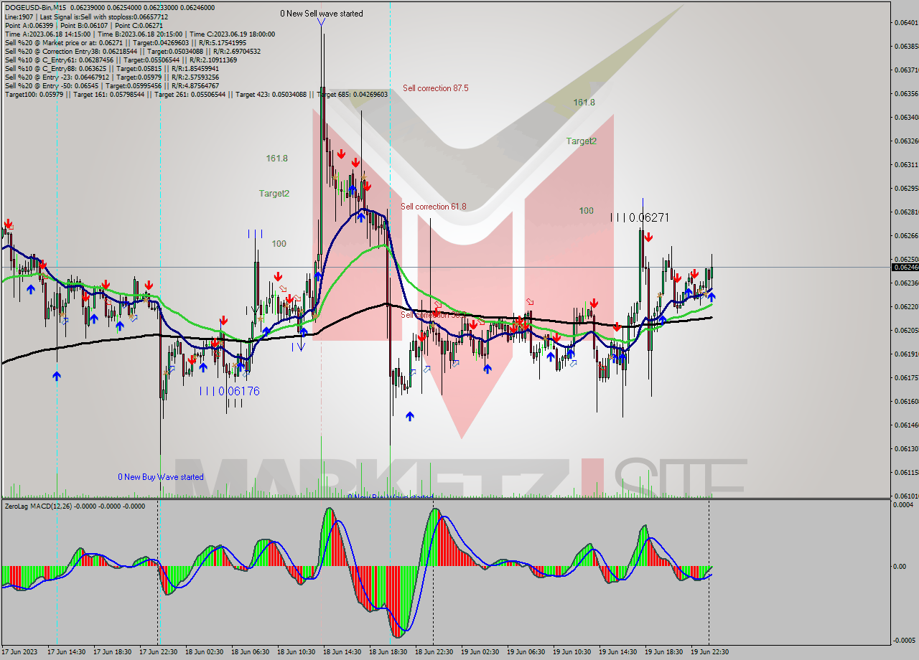Click the 0.06266 price axis label
This screenshot has width=919, height=660.
pyautogui.click(x=906, y=235)
